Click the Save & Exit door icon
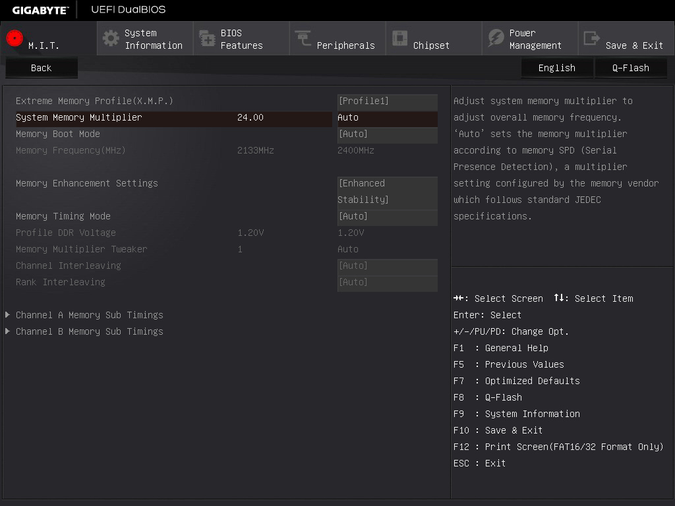 pyautogui.click(x=591, y=38)
